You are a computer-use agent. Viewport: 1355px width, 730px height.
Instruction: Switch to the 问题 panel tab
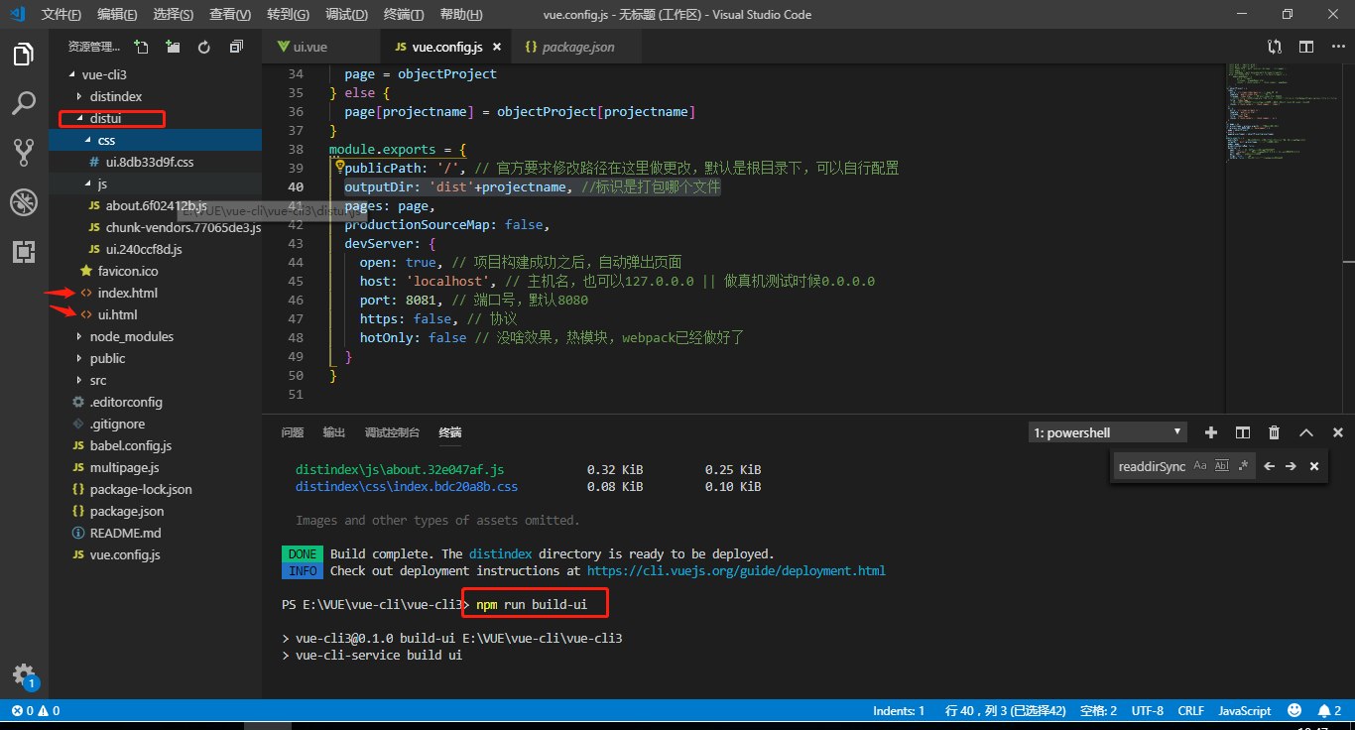tap(293, 432)
